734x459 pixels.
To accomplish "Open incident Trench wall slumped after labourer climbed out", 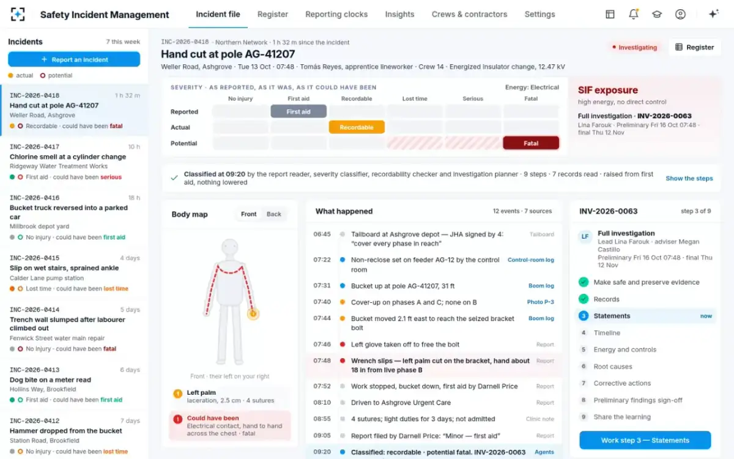I will (74, 329).
